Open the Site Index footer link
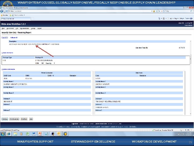 (133, 127)
